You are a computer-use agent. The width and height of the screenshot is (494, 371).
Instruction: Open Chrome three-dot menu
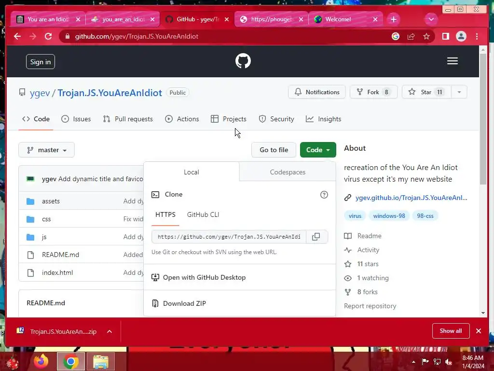click(477, 36)
